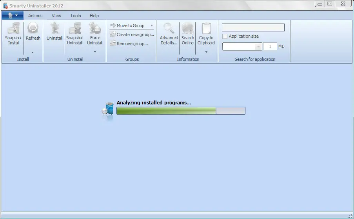Maximize the Smarty Uninstaller window
The image size is (354, 219).
point(330,4)
